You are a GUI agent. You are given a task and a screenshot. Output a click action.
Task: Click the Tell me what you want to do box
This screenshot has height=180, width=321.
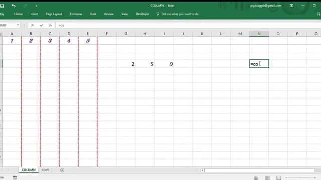tap(178, 14)
